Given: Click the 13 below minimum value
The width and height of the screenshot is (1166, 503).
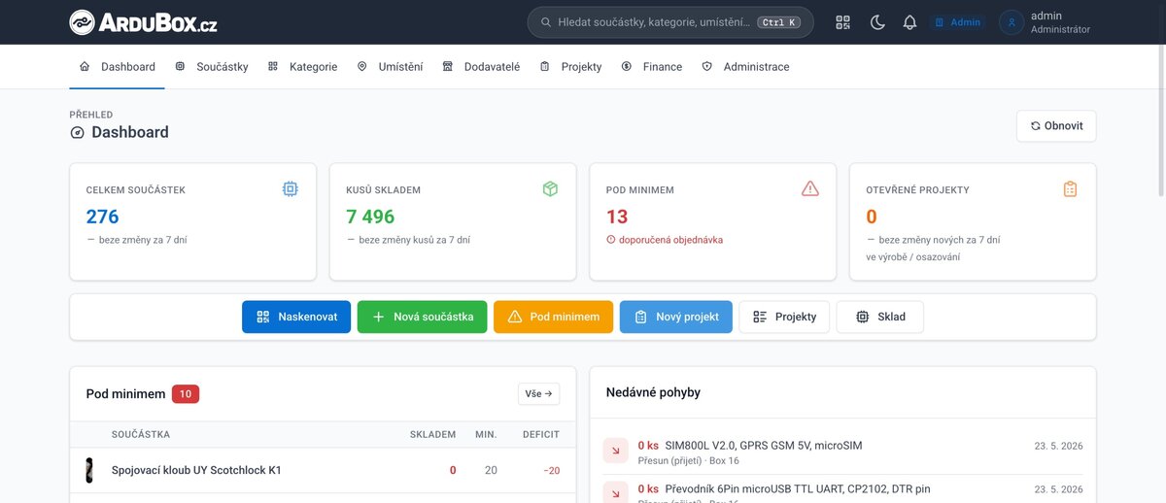Looking at the screenshot, I should click(x=617, y=217).
